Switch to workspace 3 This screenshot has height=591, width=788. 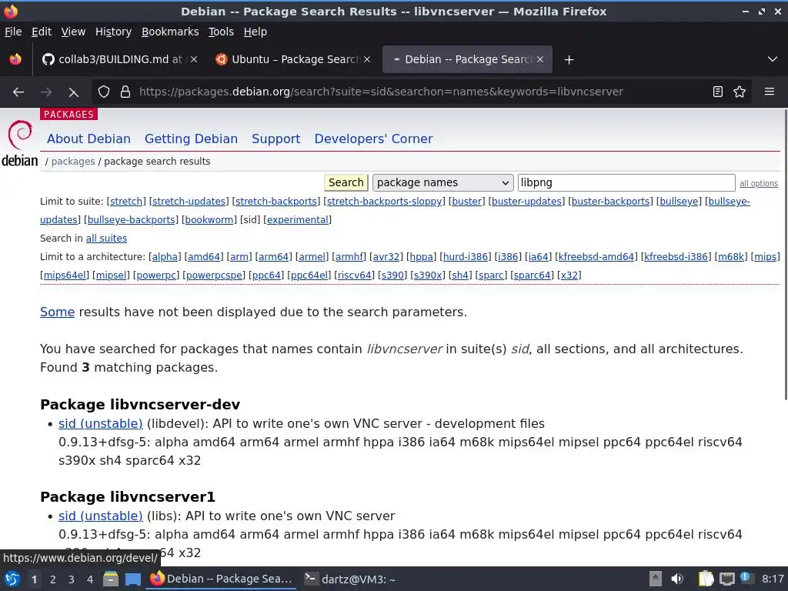(72, 579)
